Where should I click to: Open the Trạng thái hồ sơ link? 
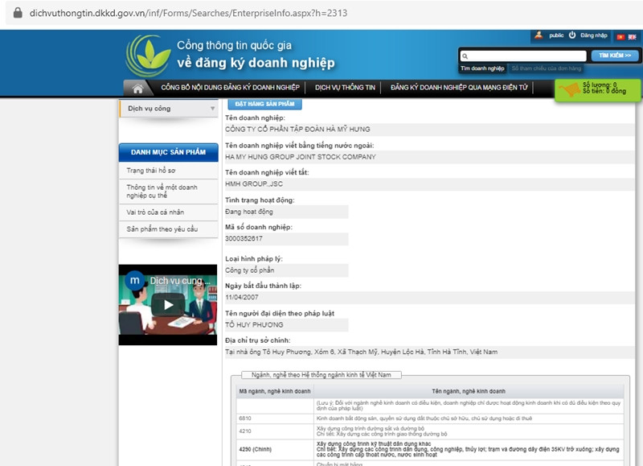[x=151, y=171]
